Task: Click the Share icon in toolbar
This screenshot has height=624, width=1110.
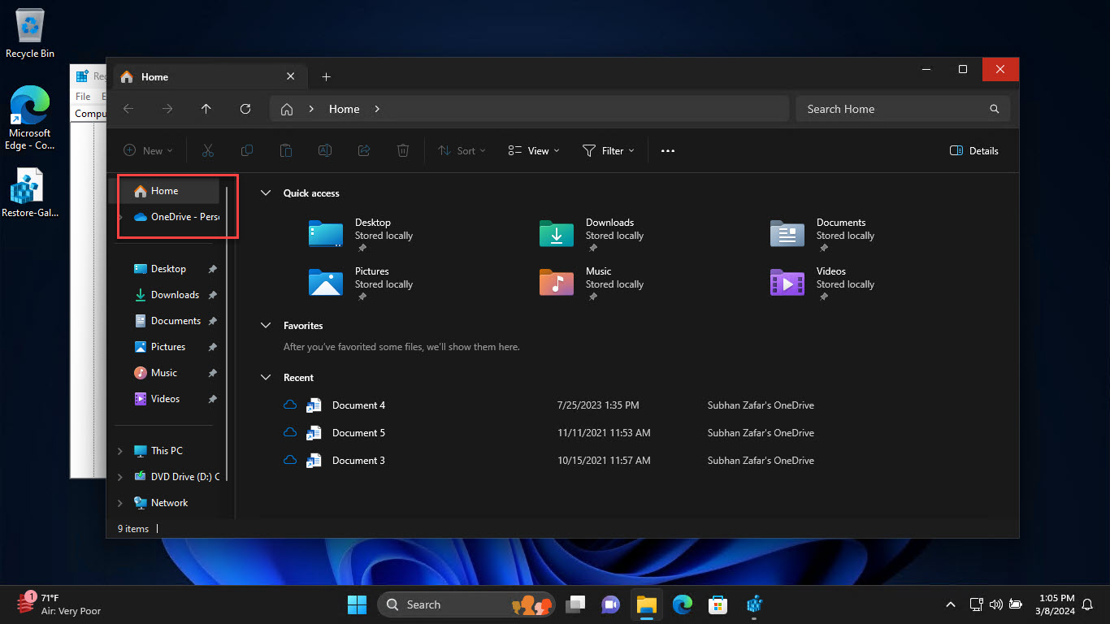Action: point(364,150)
